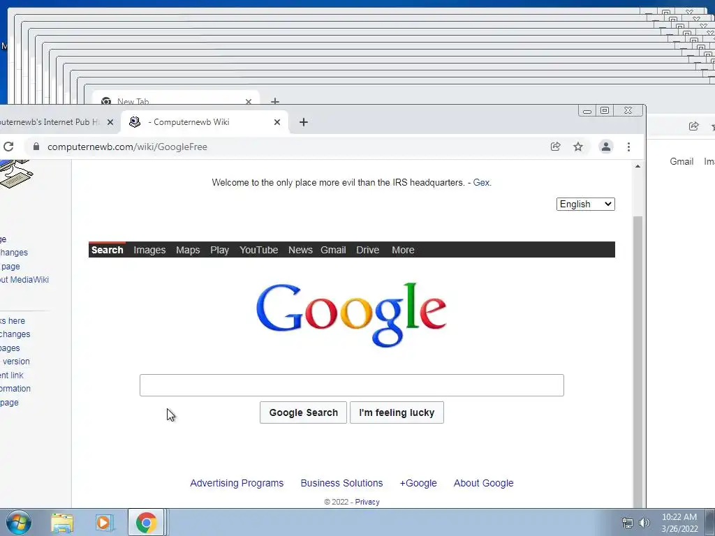Click the volume speaker icon in the tray

644,523
